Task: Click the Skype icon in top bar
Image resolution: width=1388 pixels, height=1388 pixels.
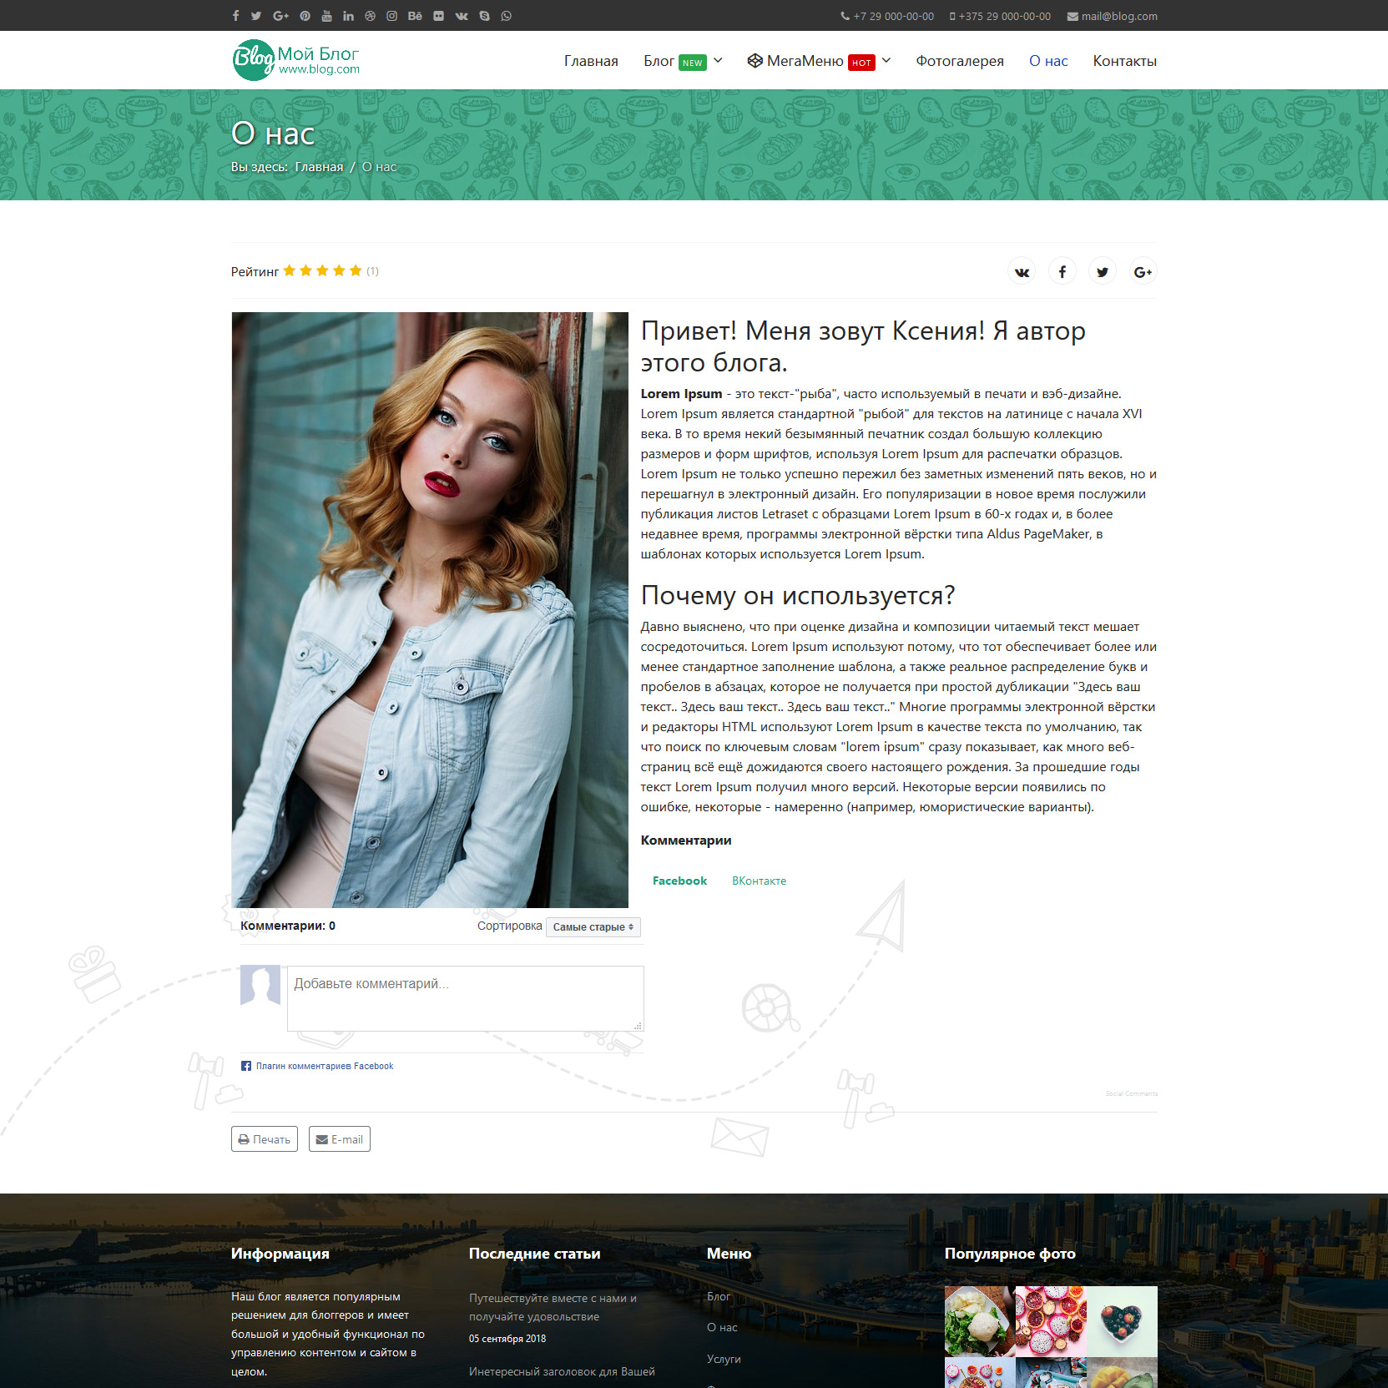Action: click(x=484, y=16)
